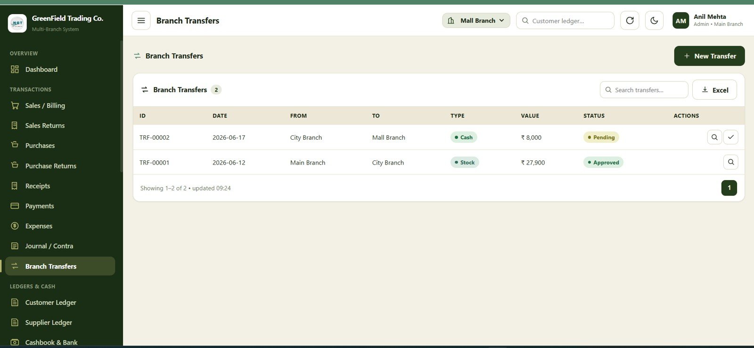View details of TRF-00002 magnifier icon

[x=714, y=137]
